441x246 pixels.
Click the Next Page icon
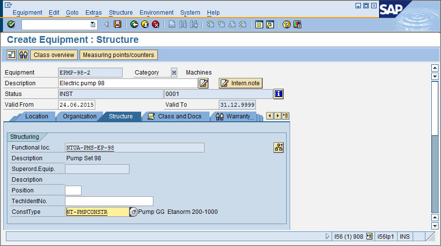232,24
